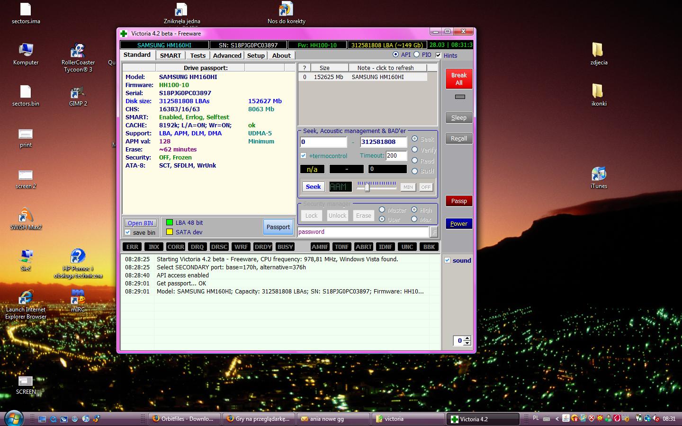Viewport: 682px width, 426px height.
Task: Select the screen 2 image icon
Action: click(x=26, y=178)
